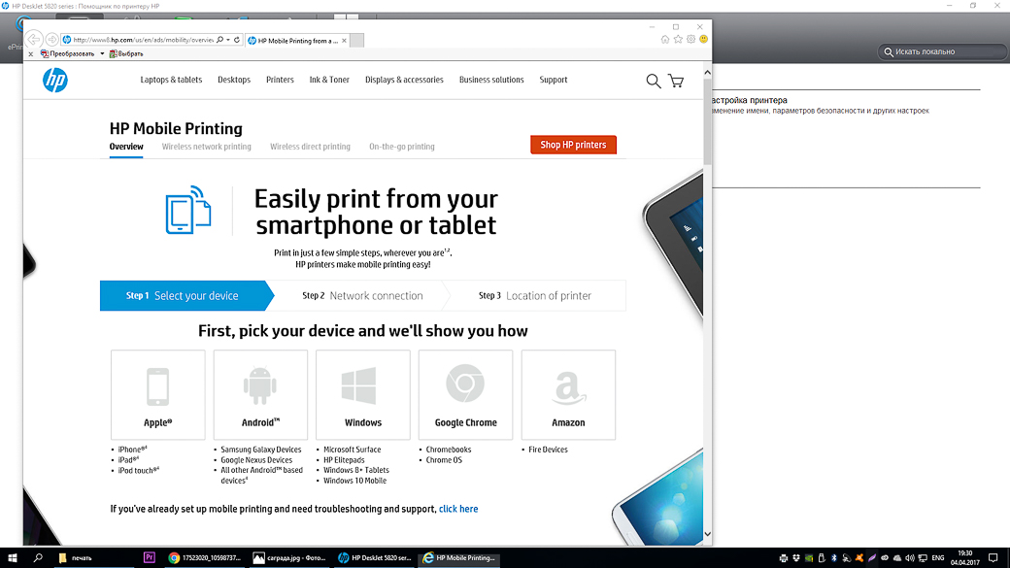Open the саграда.jpg photo window in taskbar

[289, 557]
